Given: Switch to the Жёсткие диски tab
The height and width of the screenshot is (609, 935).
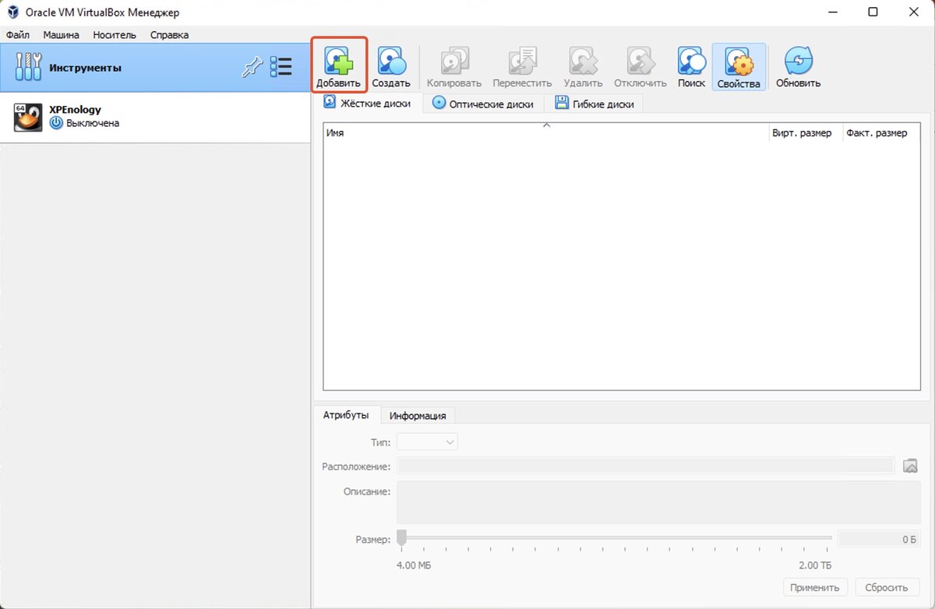Looking at the screenshot, I should pyautogui.click(x=367, y=103).
